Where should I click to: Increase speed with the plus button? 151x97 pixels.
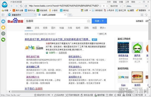(x=146, y=6)
